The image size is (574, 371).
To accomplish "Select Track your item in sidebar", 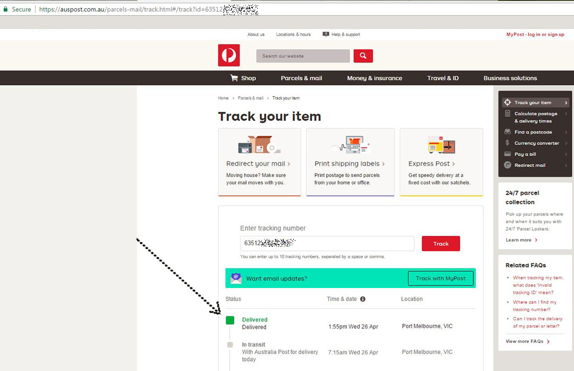I will tap(535, 103).
